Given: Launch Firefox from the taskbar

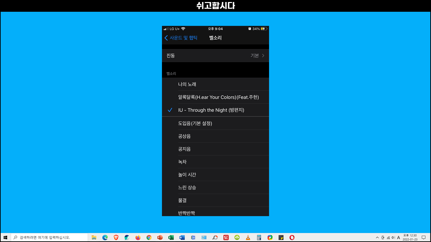Looking at the screenshot, I should tap(138, 238).
